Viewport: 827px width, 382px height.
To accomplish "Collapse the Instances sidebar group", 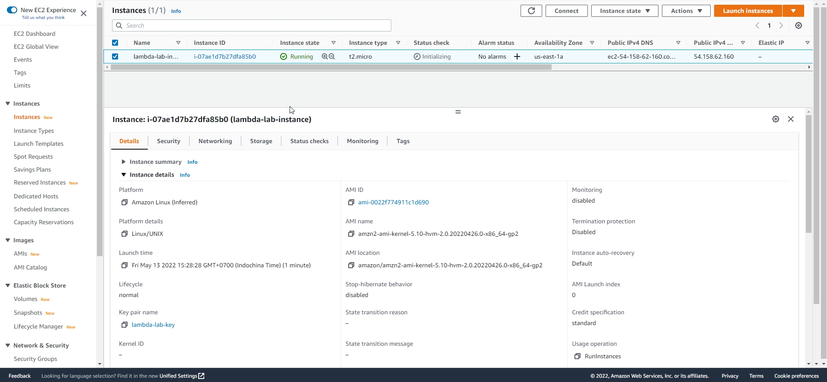I will point(8,103).
